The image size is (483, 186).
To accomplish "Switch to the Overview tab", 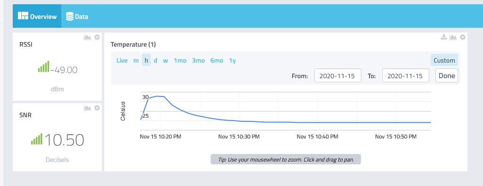I will [37, 16].
